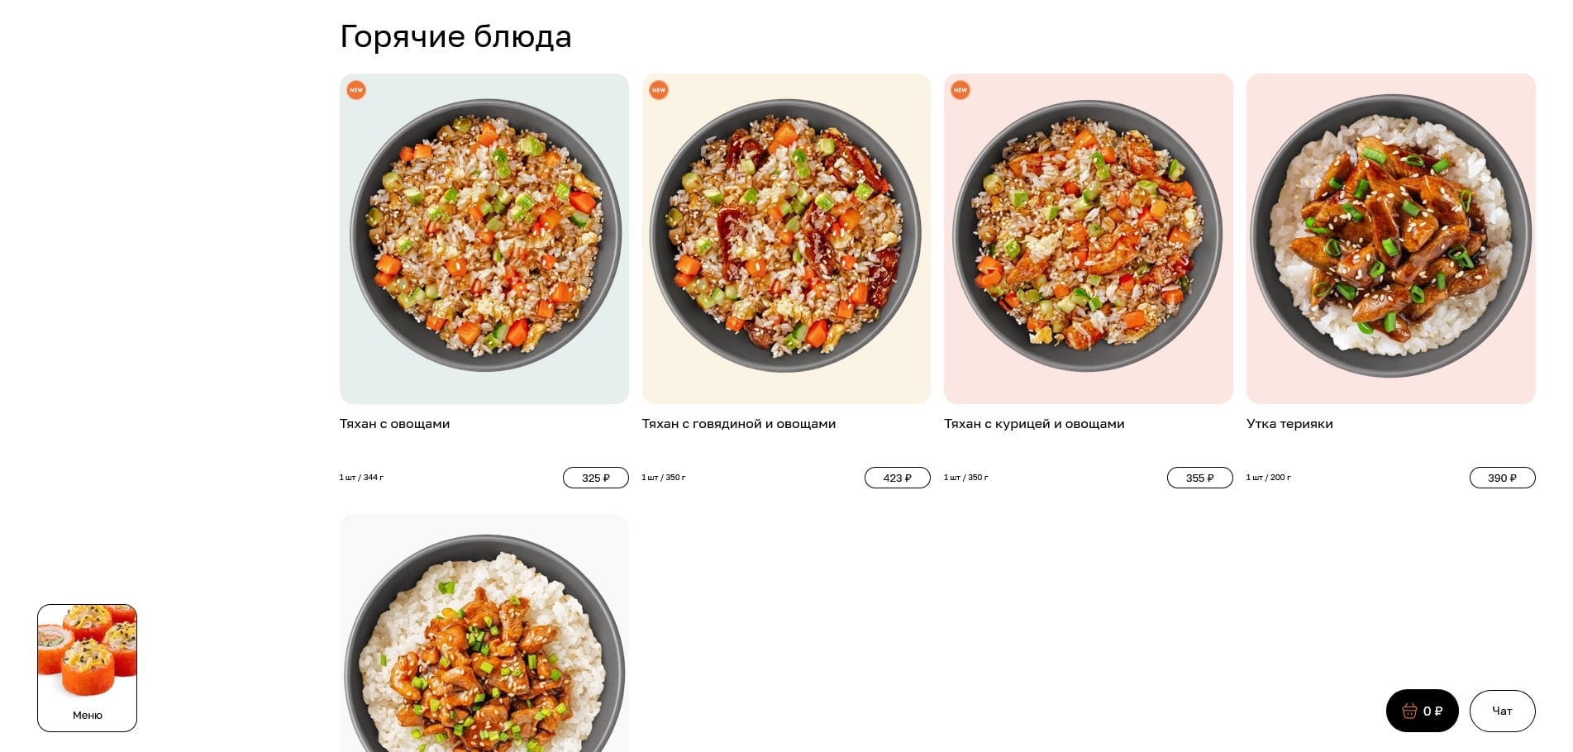Screen dimensions: 1573x752
Task: Click the Тяхан с говядиной и овощами title
Action: (739, 424)
